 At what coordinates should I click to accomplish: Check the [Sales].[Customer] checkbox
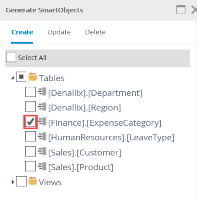pos(30,151)
